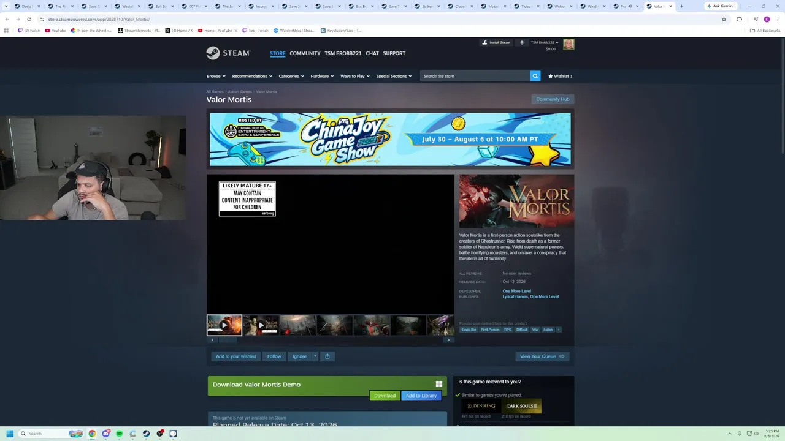The height and width of the screenshot is (441, 785).
Task: Open the user avatar in Steam header
Action: pos(569,44)
